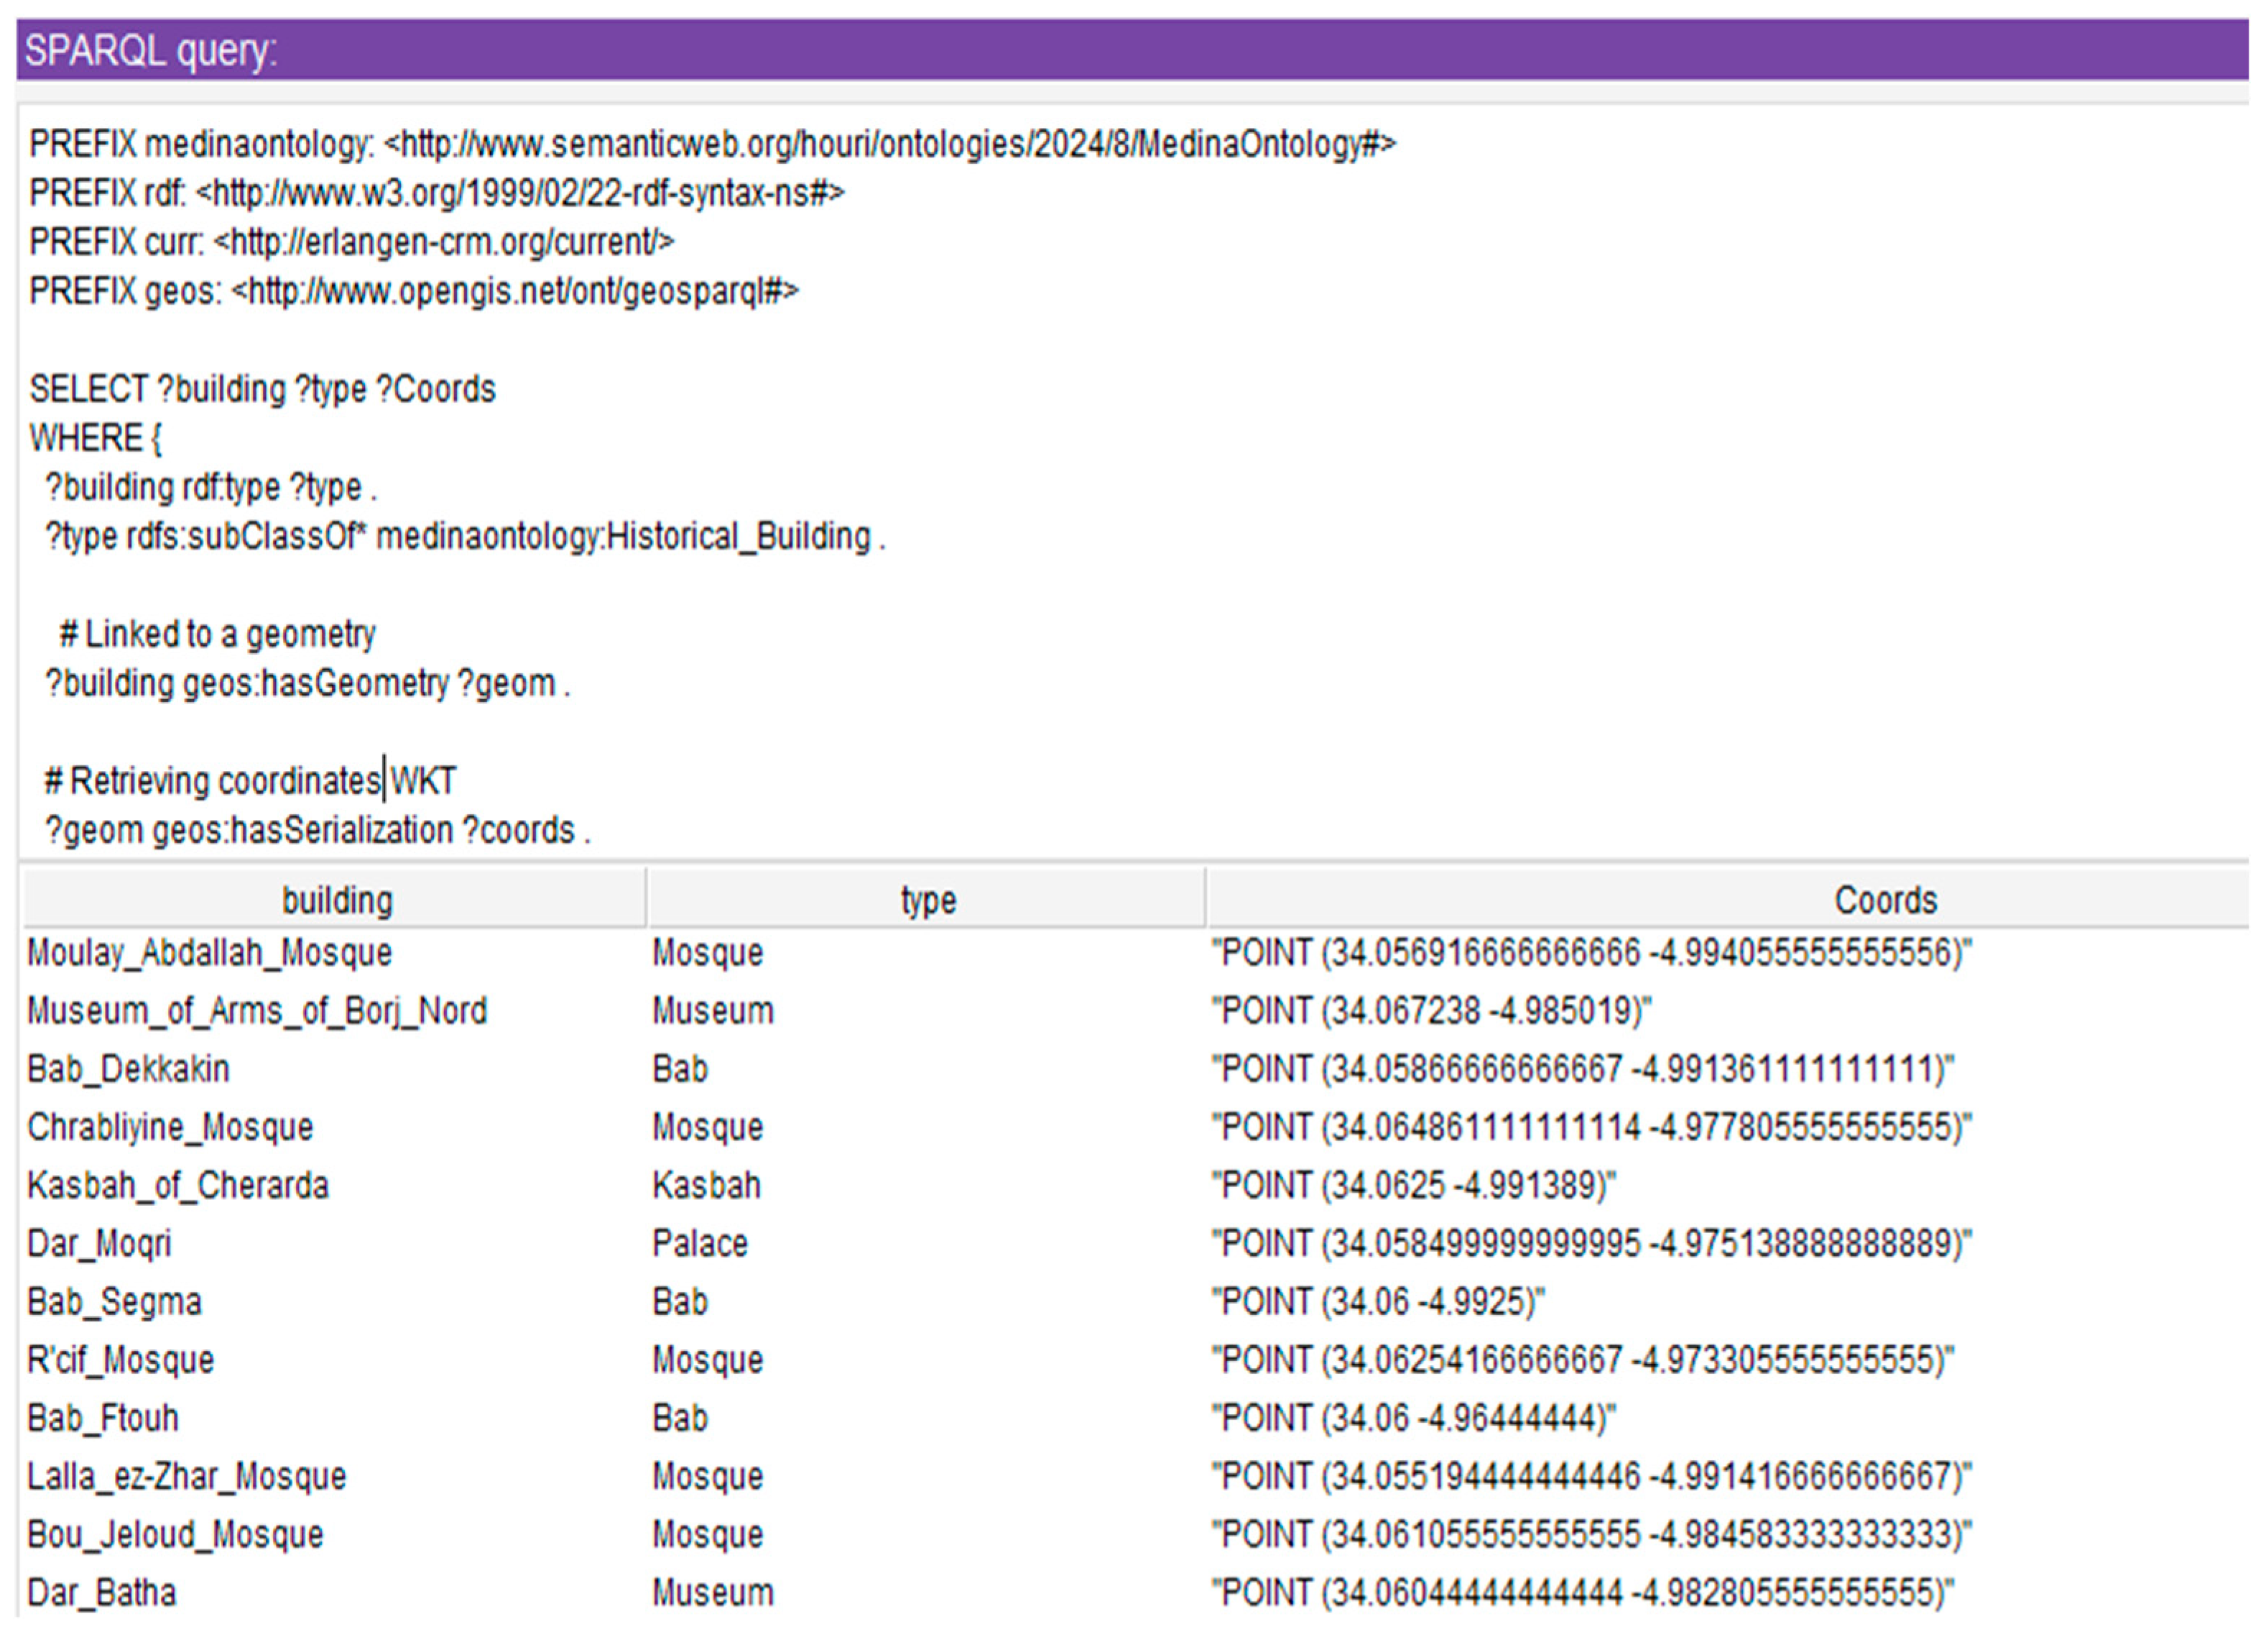
Task: Select the Chrabliyine_Mosque result
Action: point(170,1128)
